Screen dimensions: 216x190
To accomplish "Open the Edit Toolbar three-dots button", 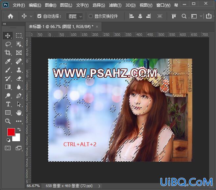I will [x=19, y=121].
